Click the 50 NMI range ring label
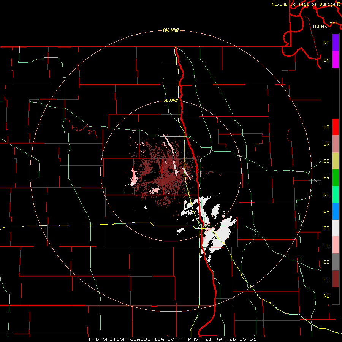This screenshot has width=342, height=342. [171, 101]
